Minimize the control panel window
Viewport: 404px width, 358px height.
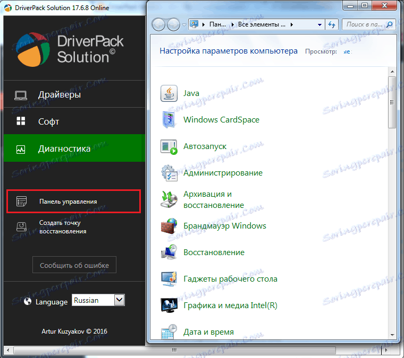[350, 5]
